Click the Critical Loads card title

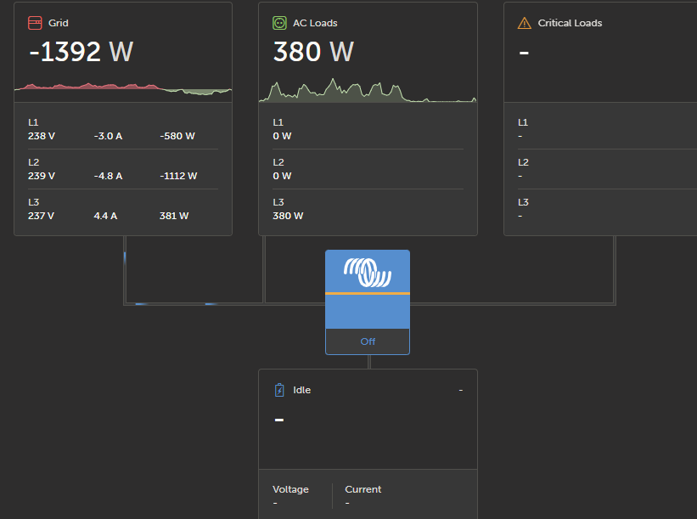pos(570,23)
